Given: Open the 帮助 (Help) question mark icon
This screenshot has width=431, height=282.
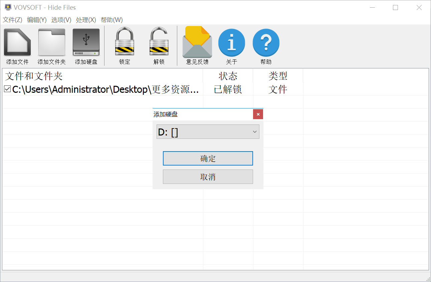Looking at the screenshot, I should 266,42.
